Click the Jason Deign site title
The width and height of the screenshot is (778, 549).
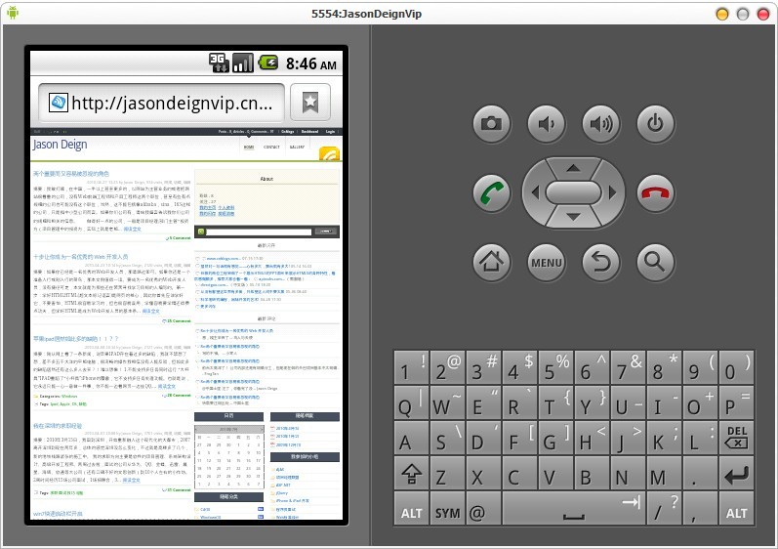point(61,145)
